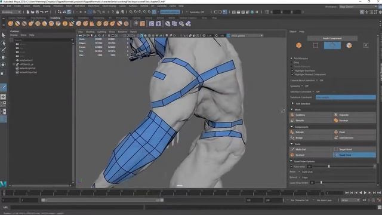Click the Play forwards button
The image size is (382, 215).
click(365, 193)
